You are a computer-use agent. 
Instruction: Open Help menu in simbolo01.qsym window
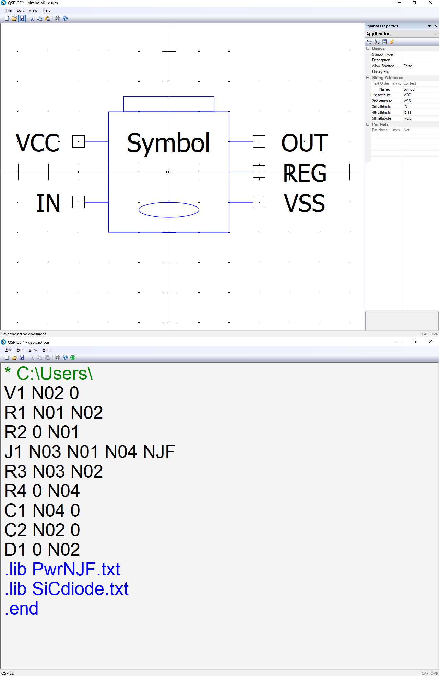tap(47, 10)
